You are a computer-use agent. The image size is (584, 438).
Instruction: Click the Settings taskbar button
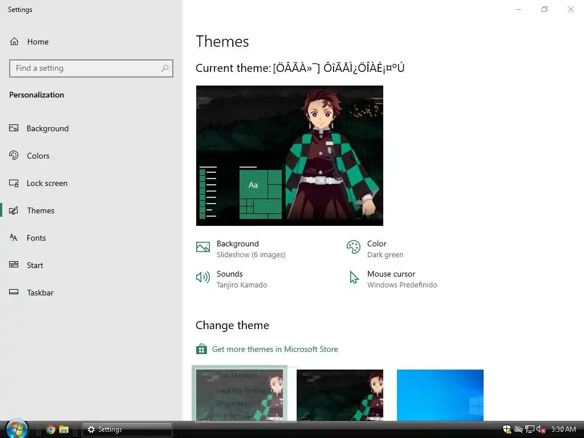coord(127,429)
